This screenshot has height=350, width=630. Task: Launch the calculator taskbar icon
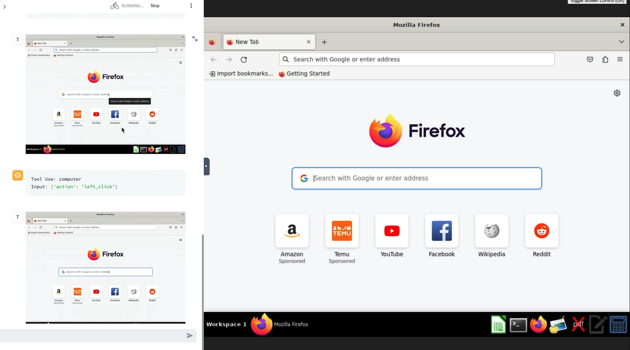pyautogui.click(x=618, y=324)
